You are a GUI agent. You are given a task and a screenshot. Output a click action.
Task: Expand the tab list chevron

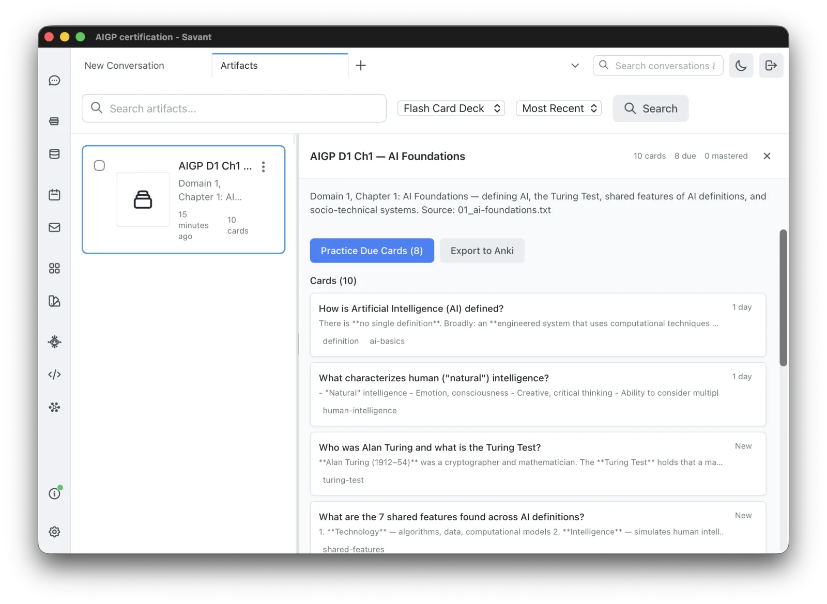(575, 66)
